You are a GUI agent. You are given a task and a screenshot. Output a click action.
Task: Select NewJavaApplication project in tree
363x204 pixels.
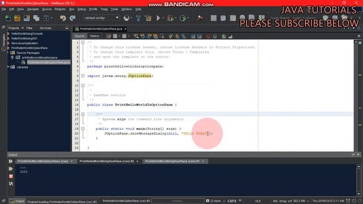[24, 43]
